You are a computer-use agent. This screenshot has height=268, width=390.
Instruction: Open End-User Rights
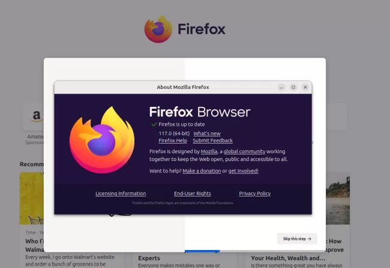pos(192,193)
